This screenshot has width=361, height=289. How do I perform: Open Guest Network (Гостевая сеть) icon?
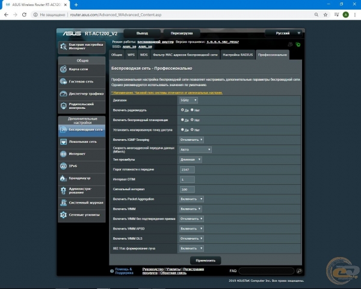coord(63,81)
